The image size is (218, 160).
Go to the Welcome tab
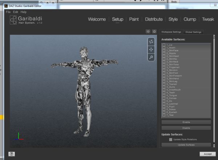[97, 19]
